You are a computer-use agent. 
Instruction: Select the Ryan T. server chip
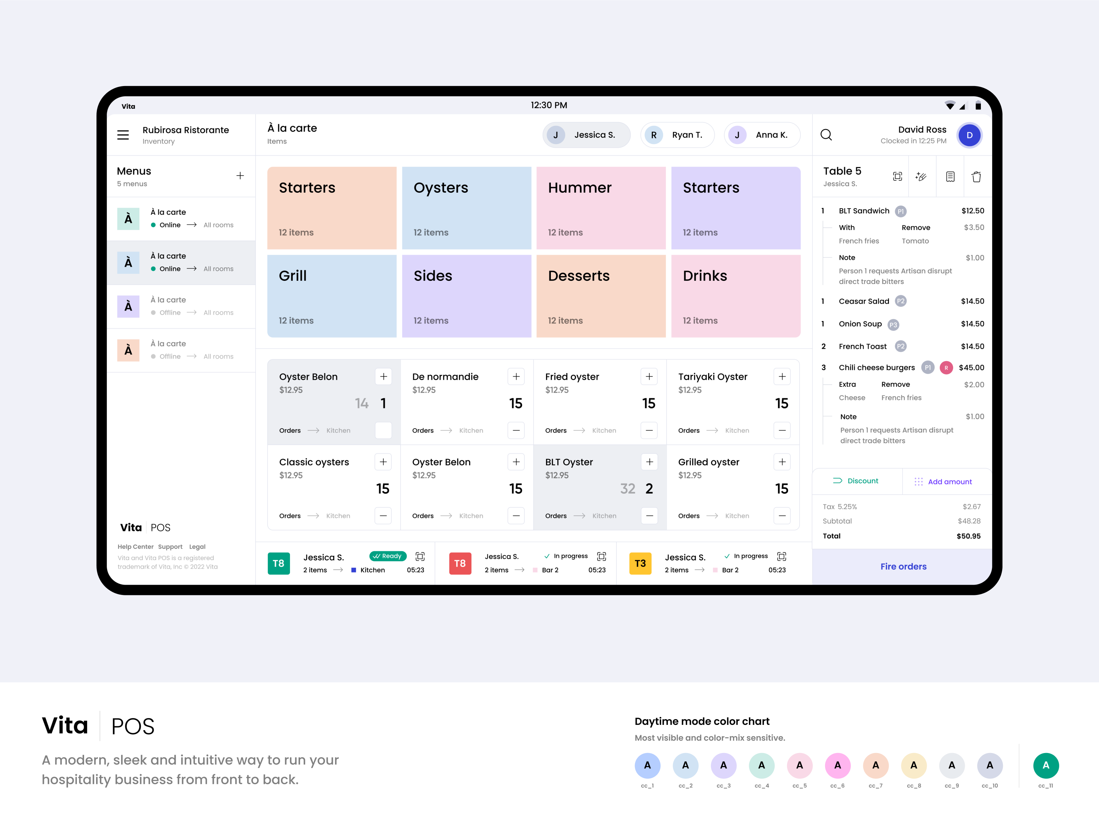(x=677, y=135)
